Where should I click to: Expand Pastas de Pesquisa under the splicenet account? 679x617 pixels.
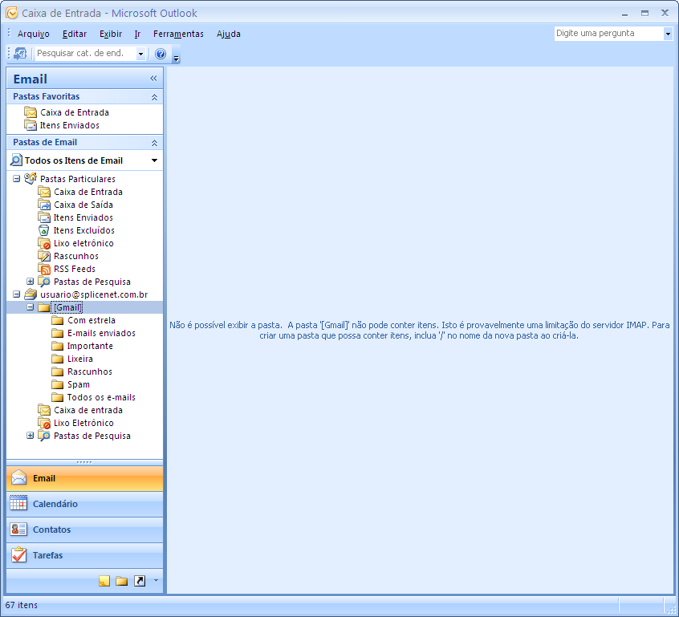pos(30,436)
